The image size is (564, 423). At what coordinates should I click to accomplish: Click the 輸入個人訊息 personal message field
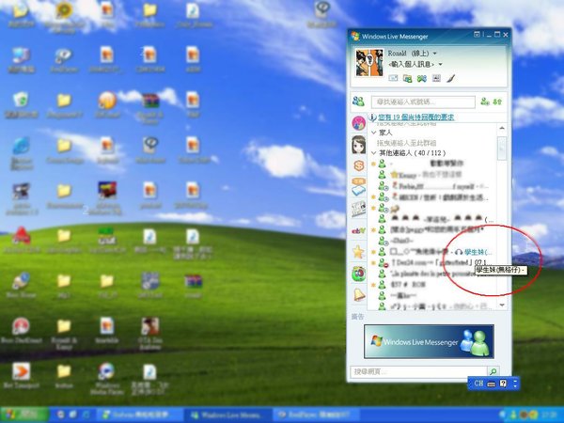tap(411, 64)
